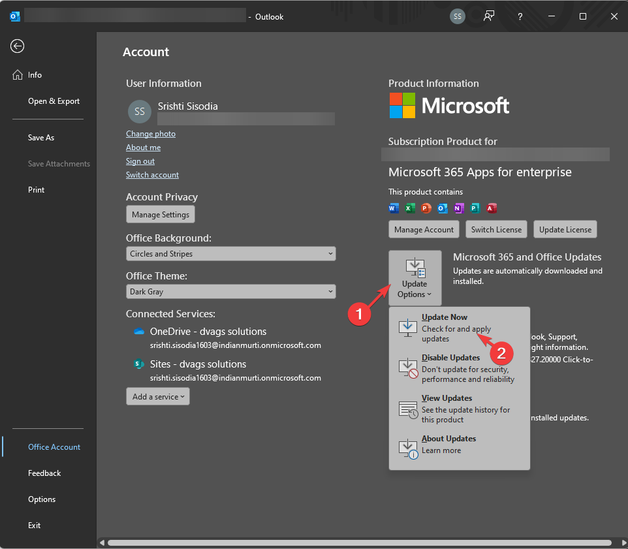Open the Office Background dropdown

230,254
